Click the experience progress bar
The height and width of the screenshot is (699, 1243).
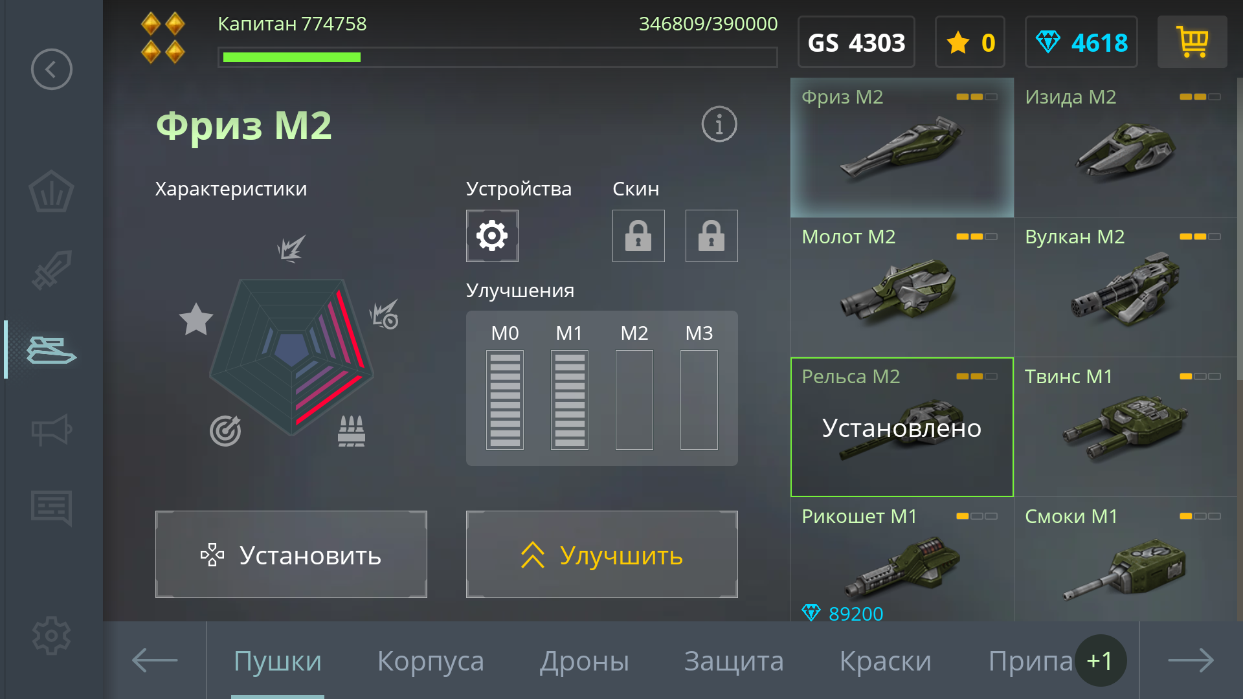[498, 57]
